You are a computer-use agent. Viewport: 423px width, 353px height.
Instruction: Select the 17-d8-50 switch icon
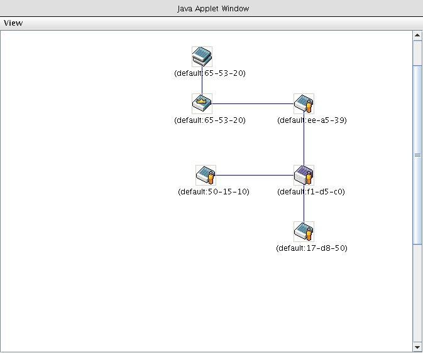pyautogui.click(x=304, y=231)
